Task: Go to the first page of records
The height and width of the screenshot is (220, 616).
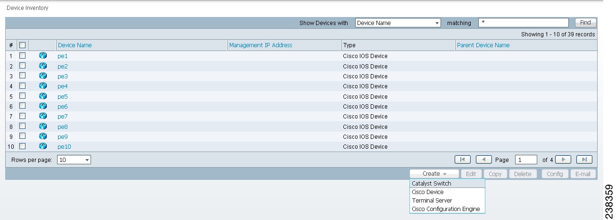Action: point(462,160)
